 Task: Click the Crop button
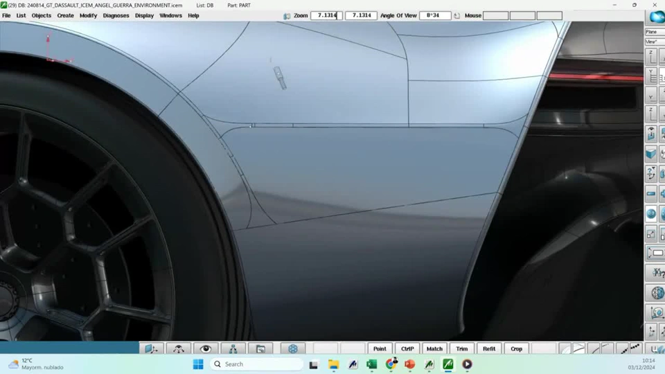point(516,348)
